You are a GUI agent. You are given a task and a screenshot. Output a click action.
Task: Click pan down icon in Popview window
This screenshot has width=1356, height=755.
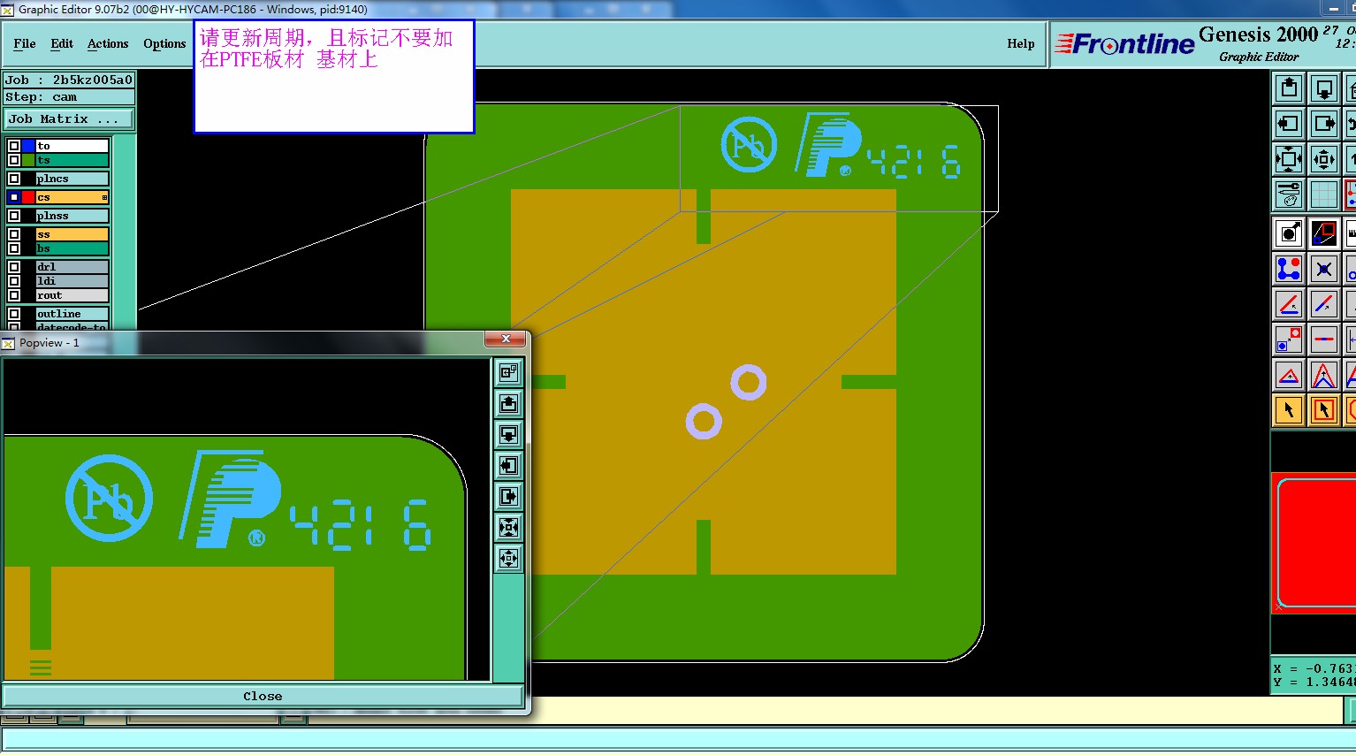[508, 435]
